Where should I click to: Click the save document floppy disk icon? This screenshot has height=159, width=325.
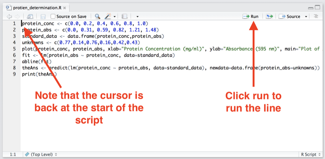pyautogui.click(x=43, y=16)
